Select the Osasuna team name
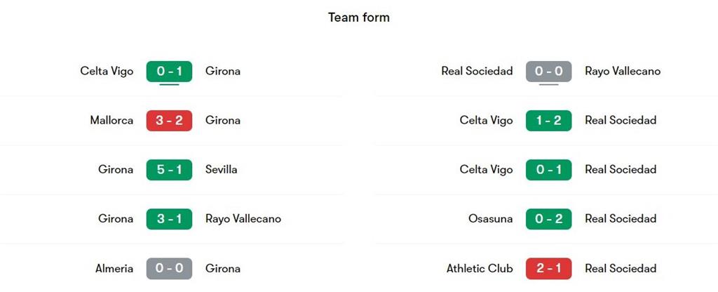 [490, 218]
